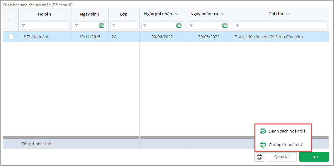Screen dimensions: 334x166
Task: Click the birth date cell 19/11/2015
Action: coord(90,37)
